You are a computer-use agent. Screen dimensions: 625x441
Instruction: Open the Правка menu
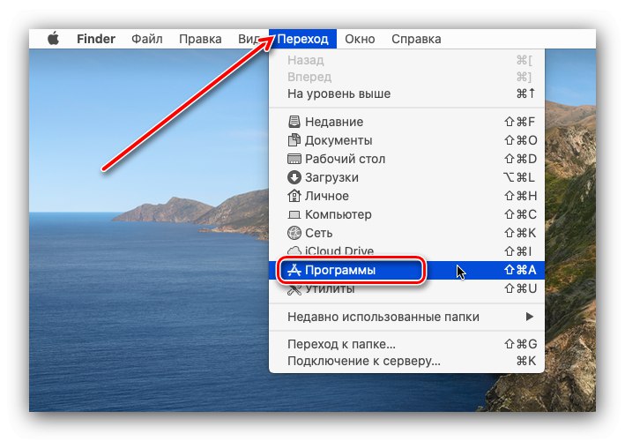[200, 39]
